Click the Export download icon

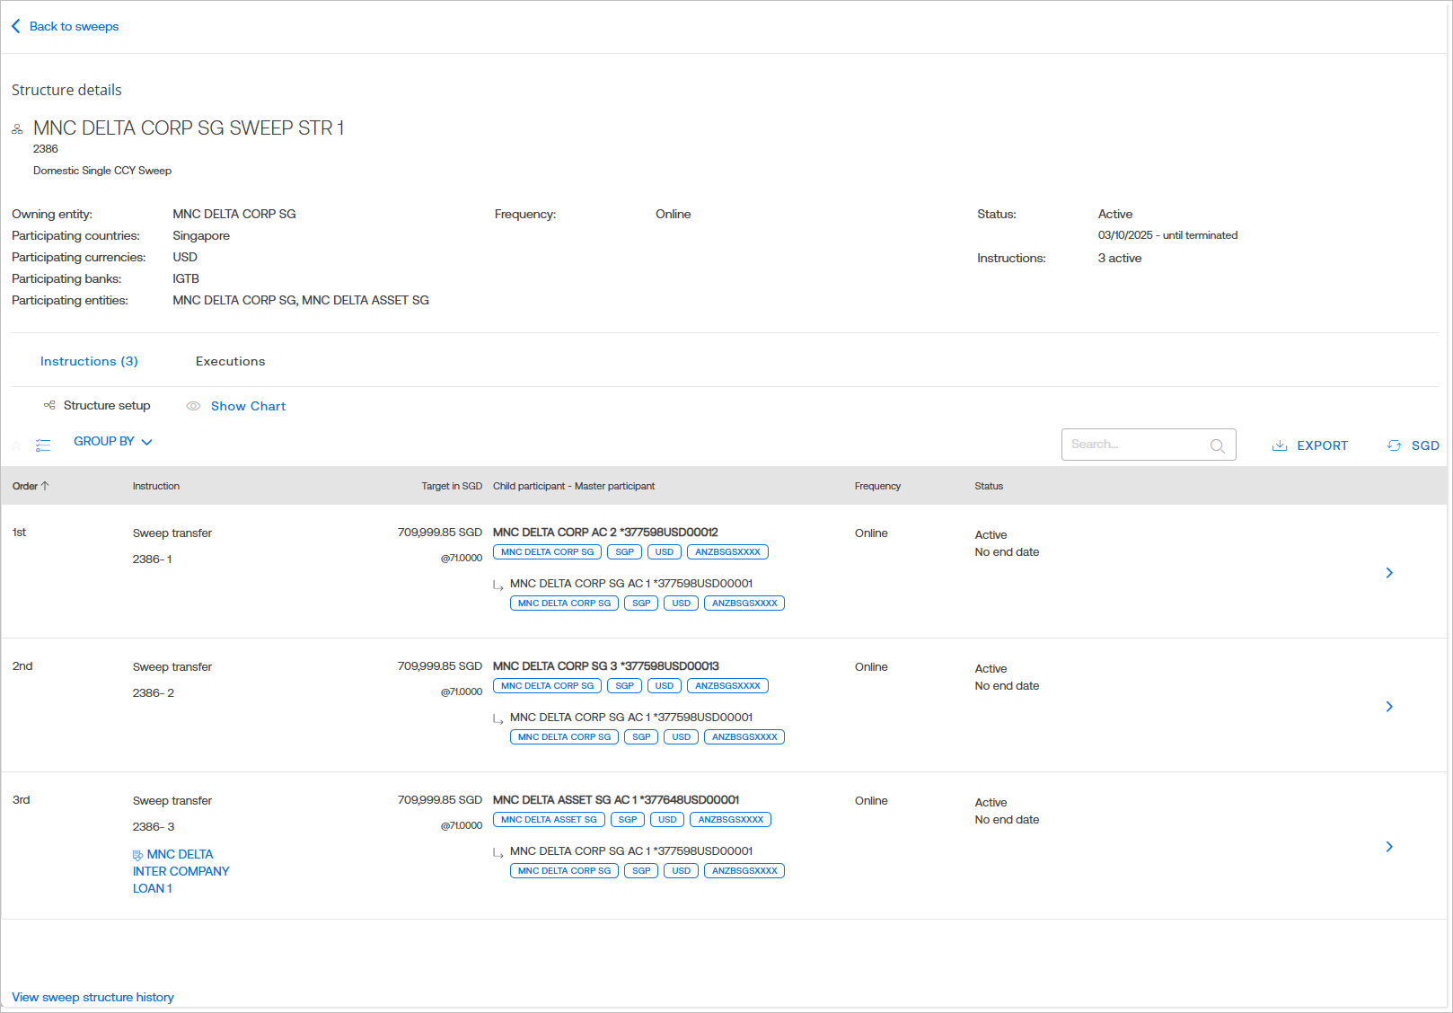pyautogui.click(x=1280, y=445)
